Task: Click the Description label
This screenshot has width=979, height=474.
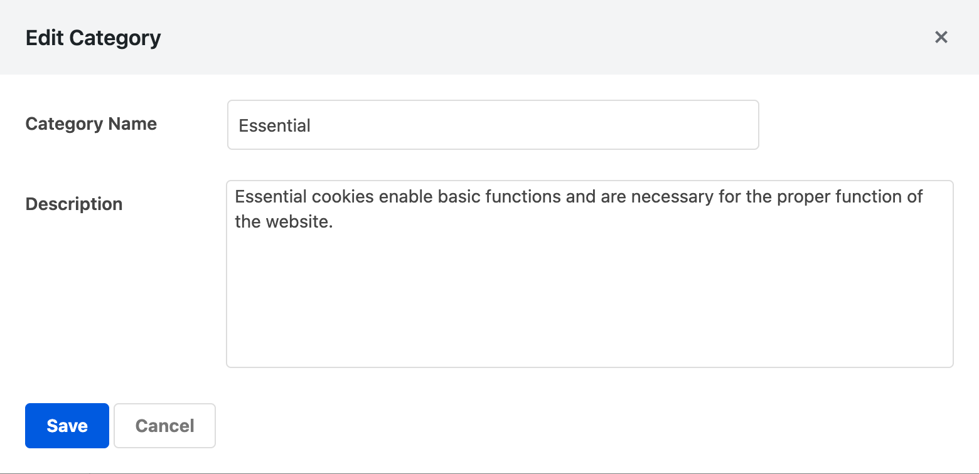Action: [73, 203]
